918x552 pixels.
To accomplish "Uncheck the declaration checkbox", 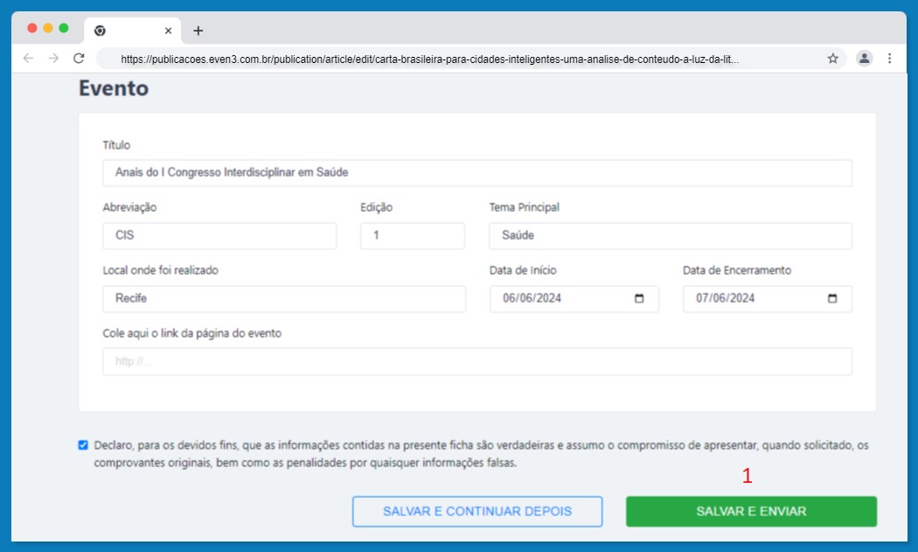I will pos(83,445).
